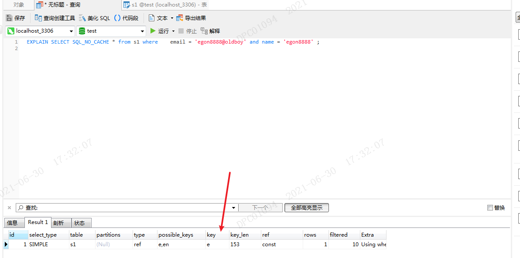
Task: Click the key column header
Action: (x=217, y=235)
